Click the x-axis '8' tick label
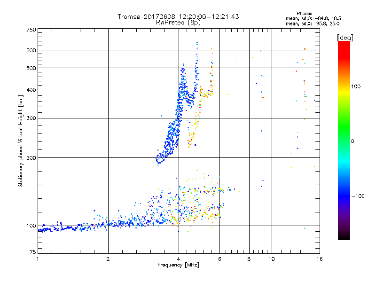Screen dimensions: 376x282 click(249, 259)
